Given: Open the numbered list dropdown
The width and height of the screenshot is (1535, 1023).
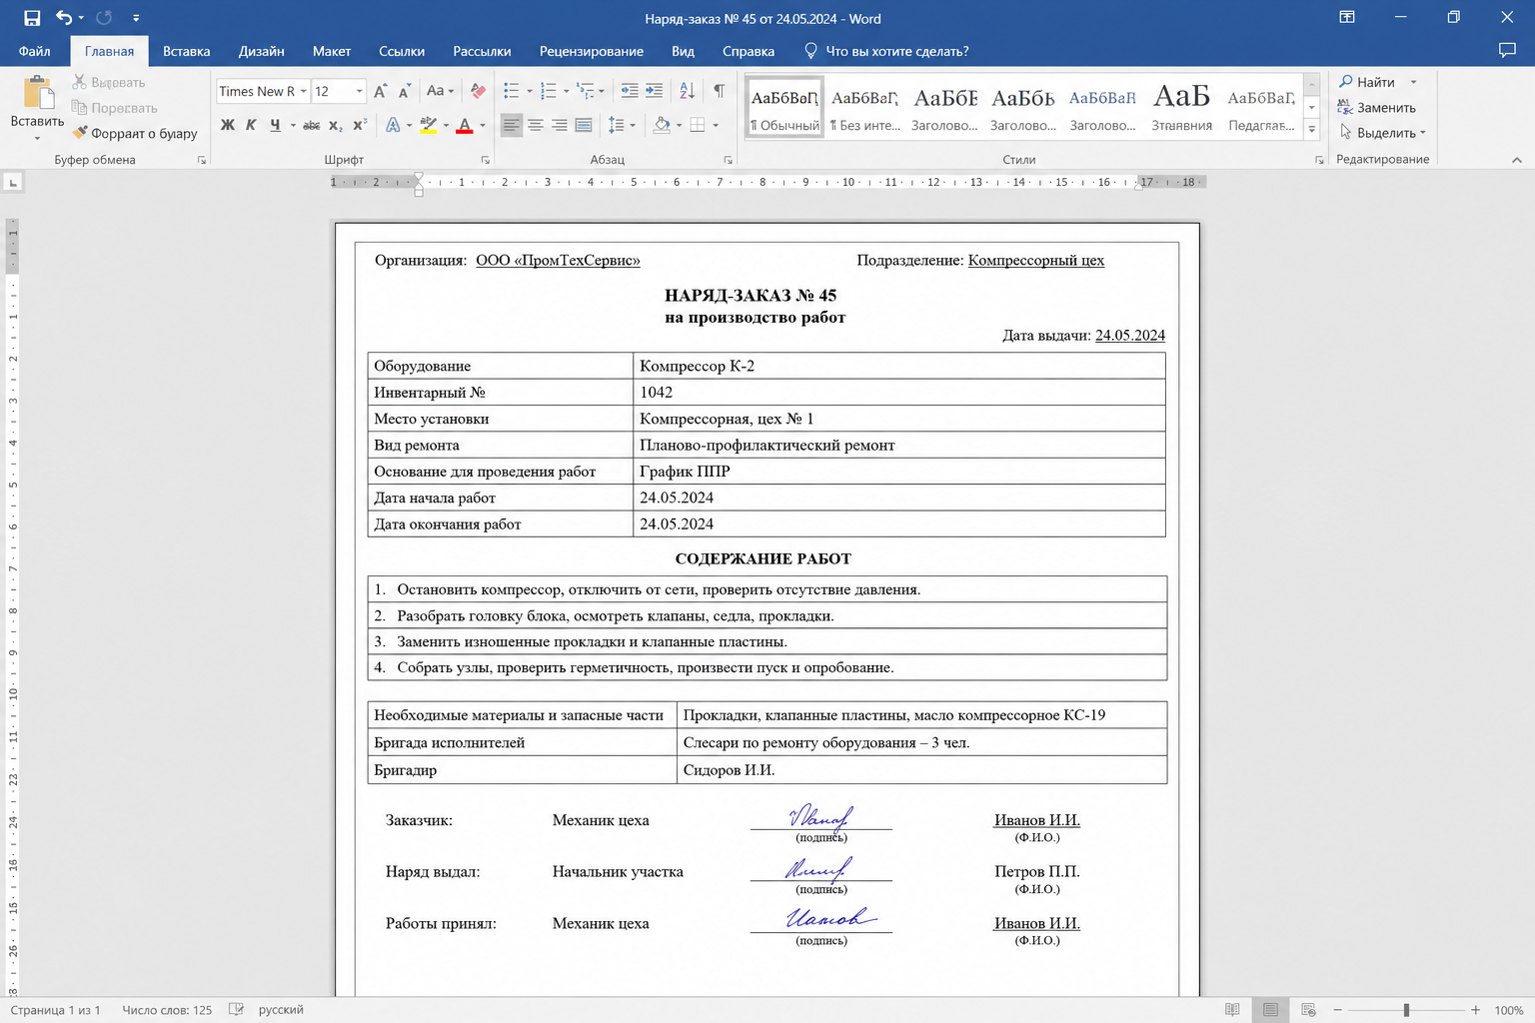Looking at the screenshot, I should (566, 91).
